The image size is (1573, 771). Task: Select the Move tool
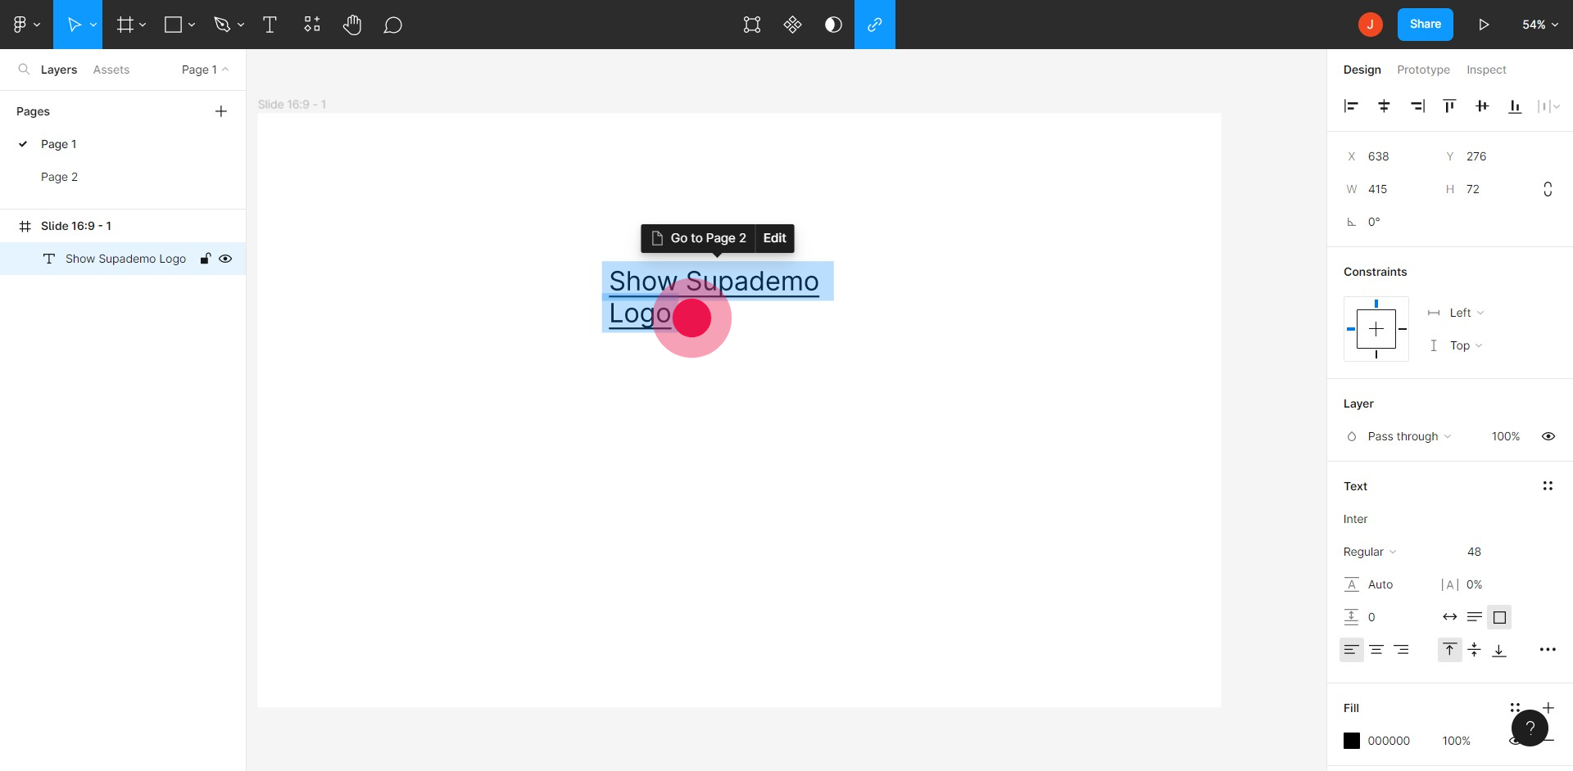[x=74, y=25]
